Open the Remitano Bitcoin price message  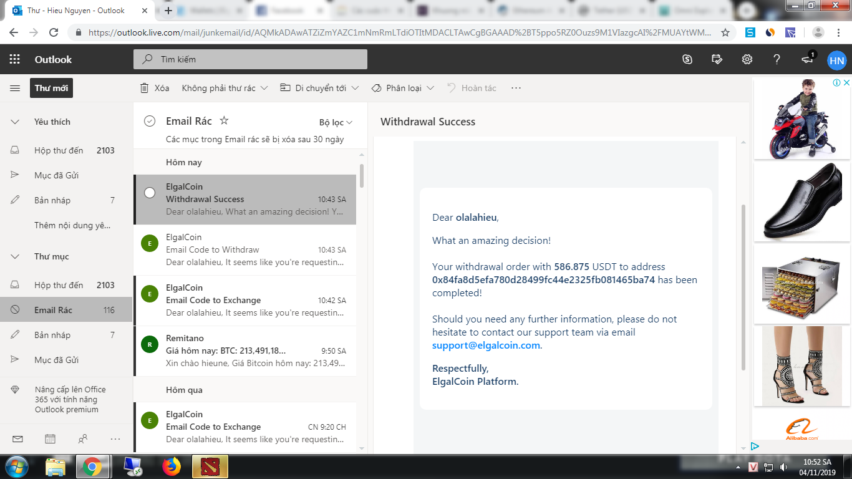click(x=244, y=351)
